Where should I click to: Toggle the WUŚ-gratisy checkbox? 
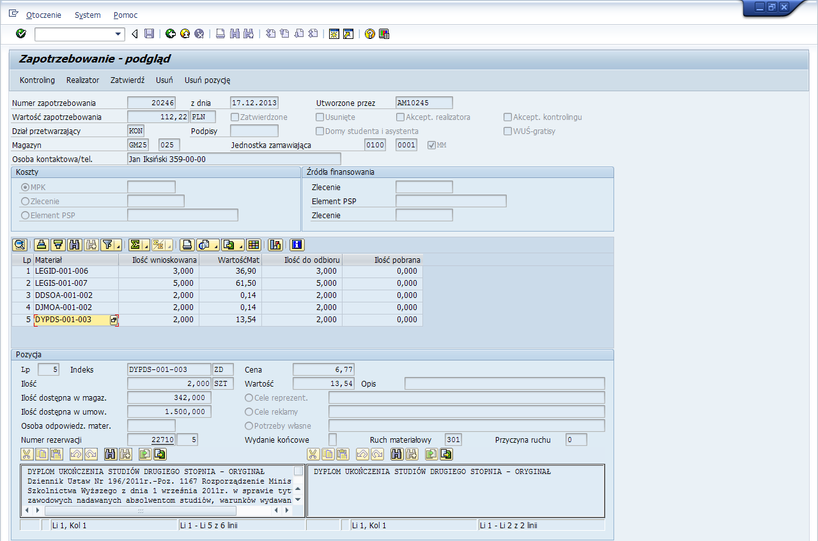(508, 131)
